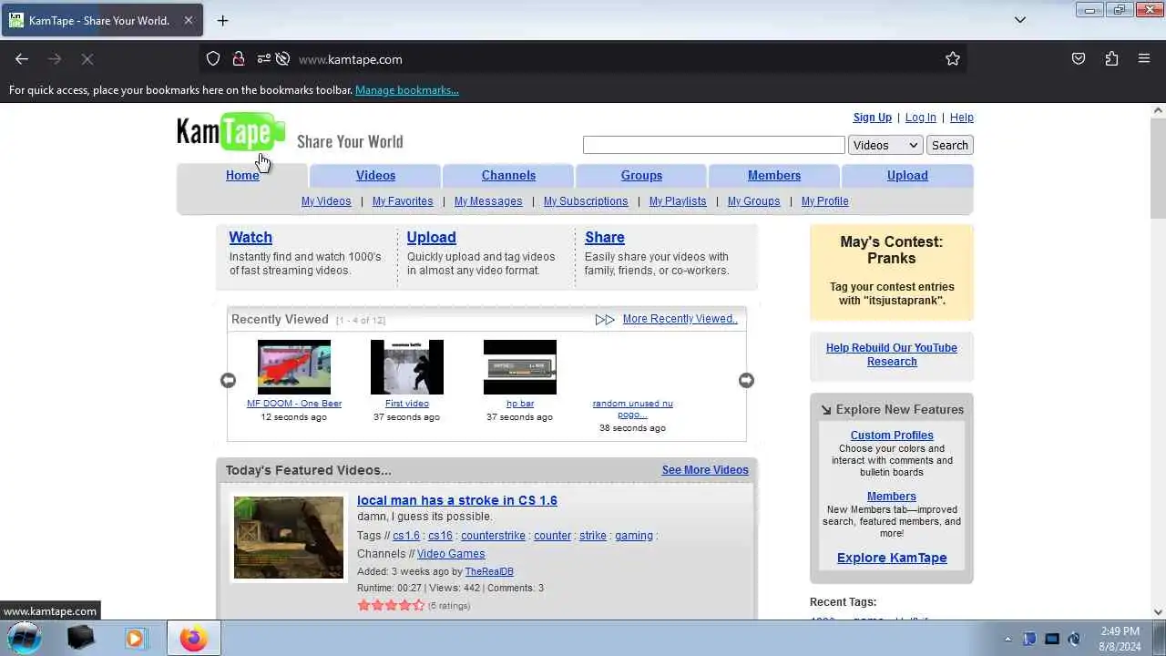Click the star rating of the featured video
This screenshot has width=1166, height=656.
coord(391,605)
